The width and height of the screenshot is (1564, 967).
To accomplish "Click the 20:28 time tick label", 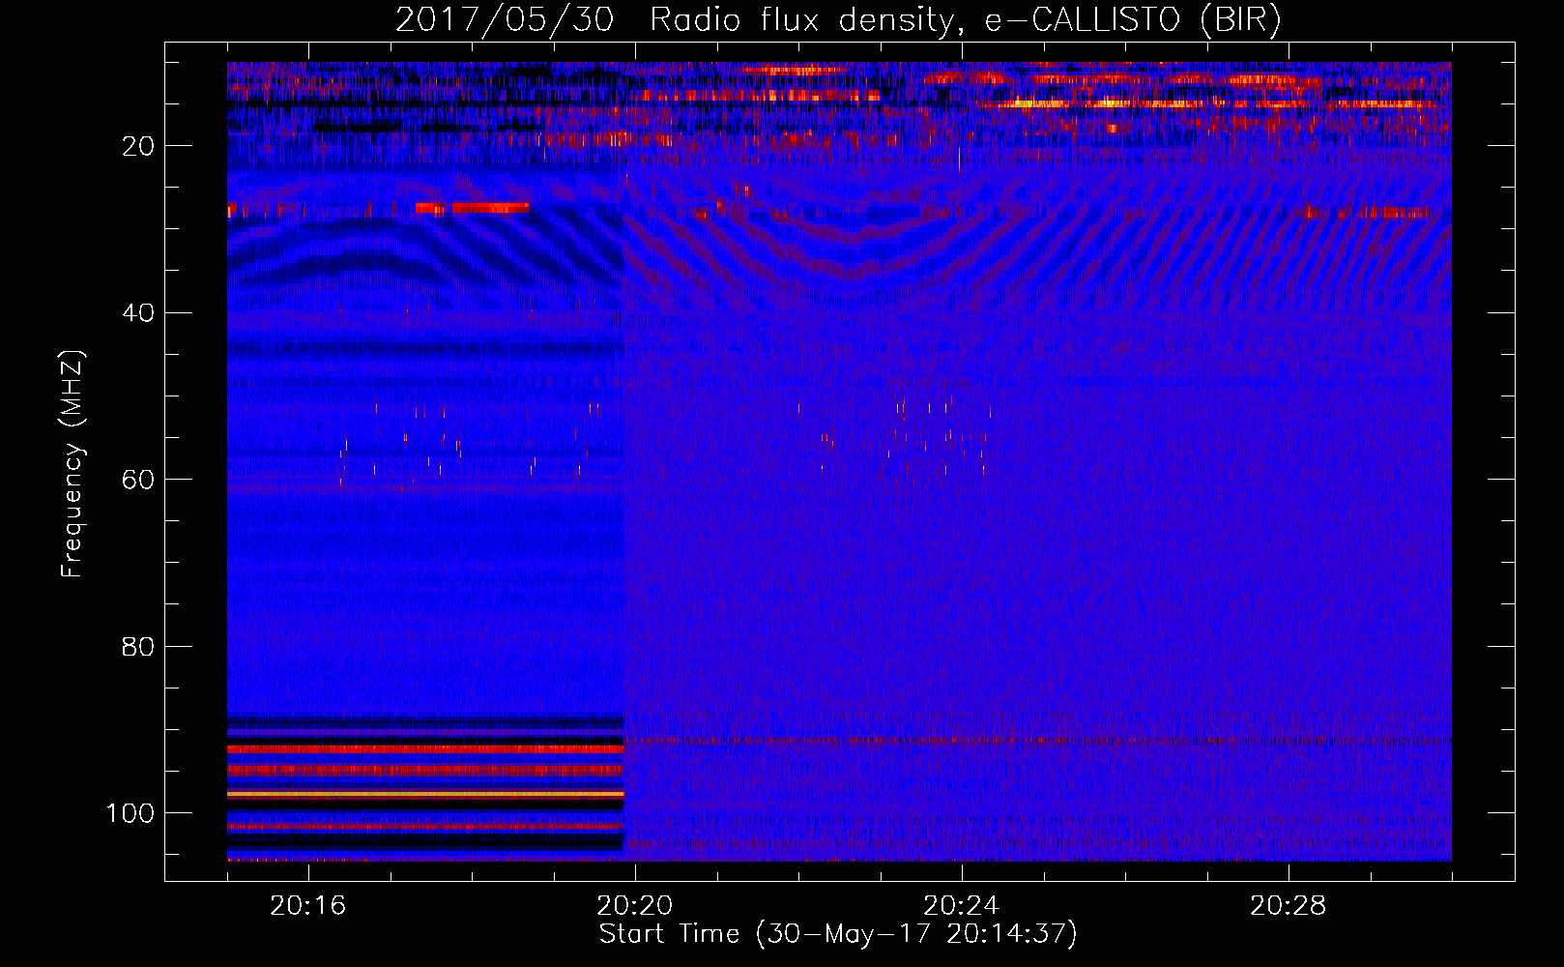I will [1289, 906].
